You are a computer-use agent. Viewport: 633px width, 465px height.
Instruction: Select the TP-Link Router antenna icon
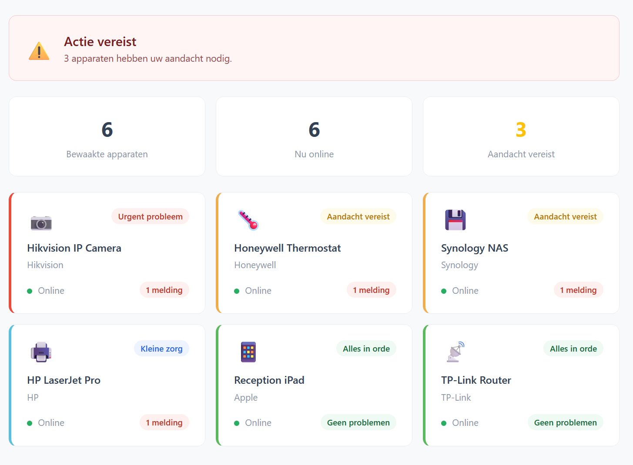455,352
